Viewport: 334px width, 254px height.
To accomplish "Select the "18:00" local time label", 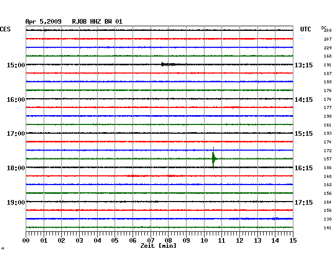I will point(16,168).
